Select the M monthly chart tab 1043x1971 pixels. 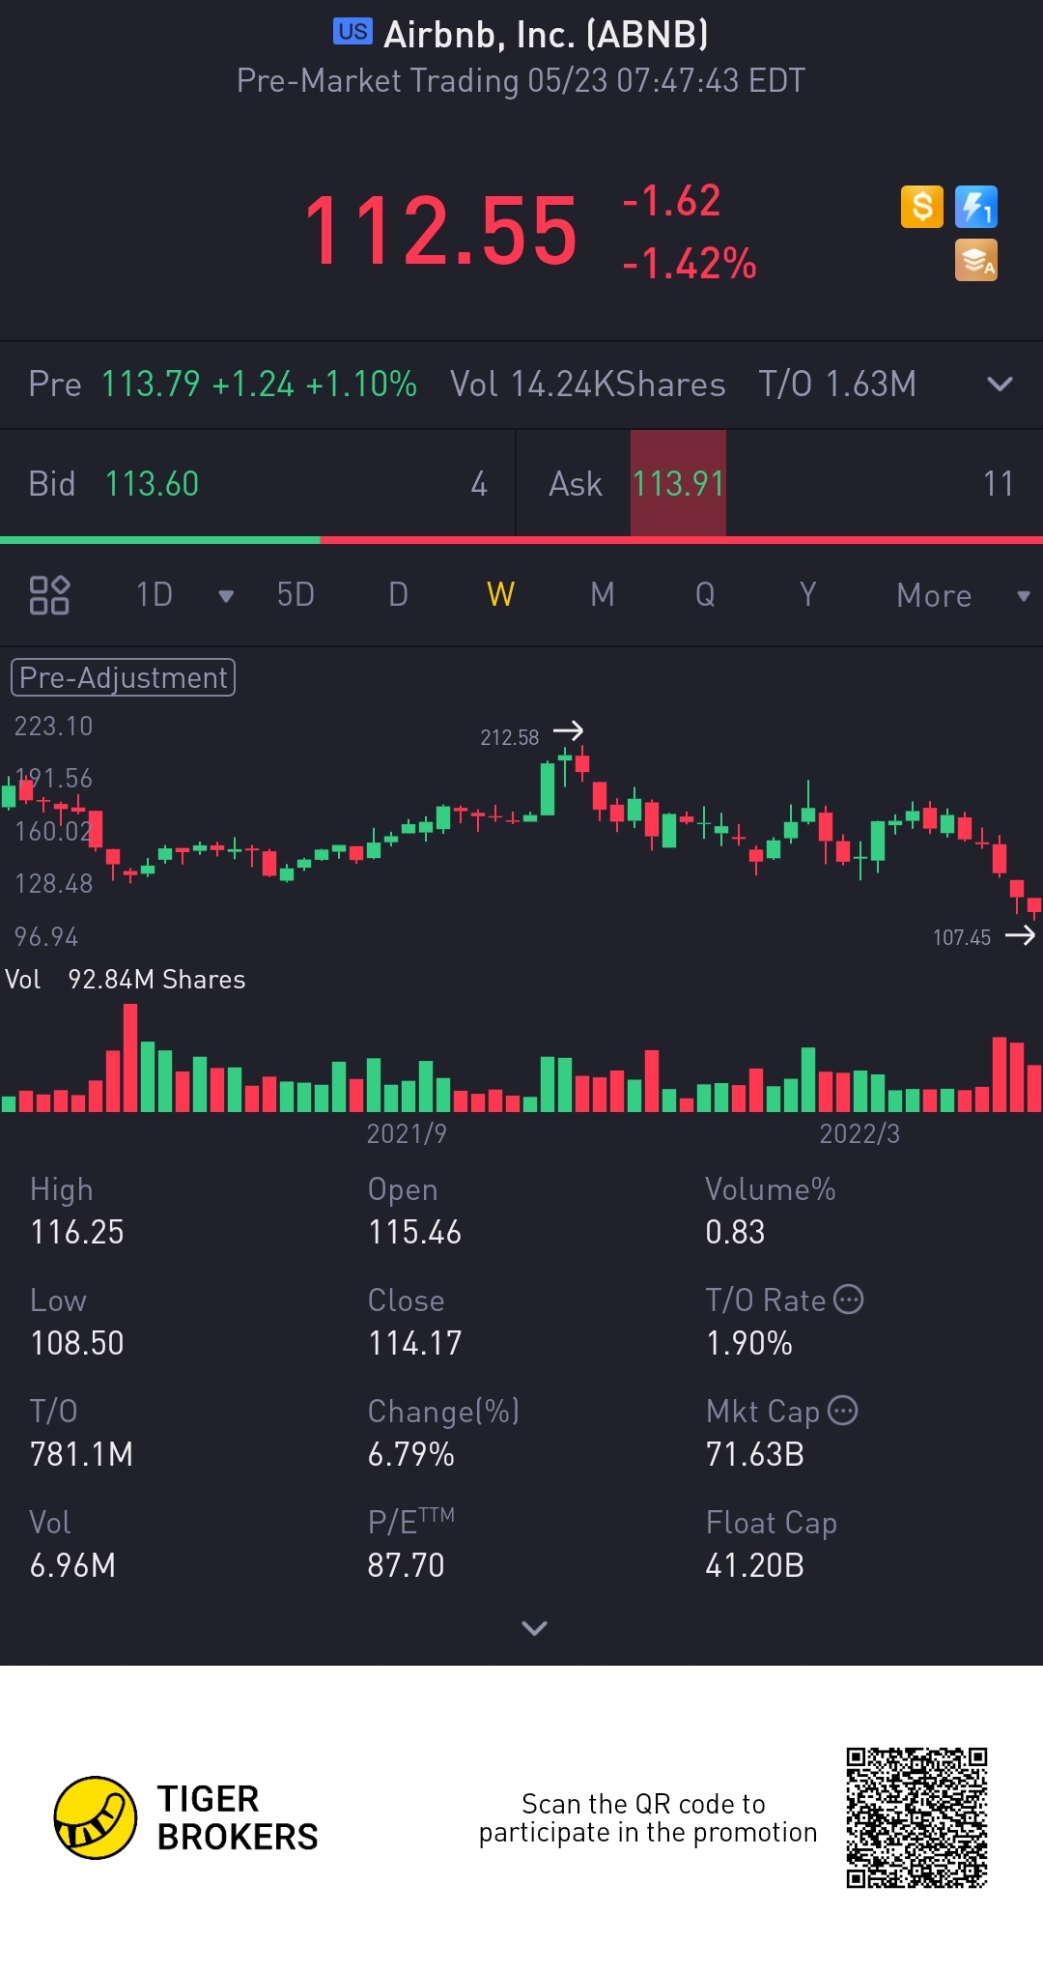[603, 595]
